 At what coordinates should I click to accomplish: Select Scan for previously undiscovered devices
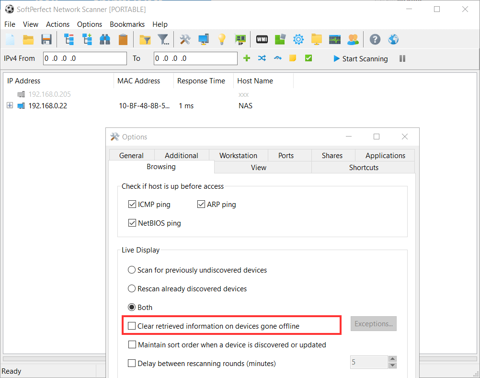(132, 270)
